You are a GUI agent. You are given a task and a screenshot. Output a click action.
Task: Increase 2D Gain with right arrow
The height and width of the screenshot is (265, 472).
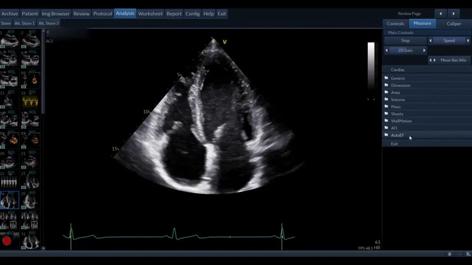(424, 50)
